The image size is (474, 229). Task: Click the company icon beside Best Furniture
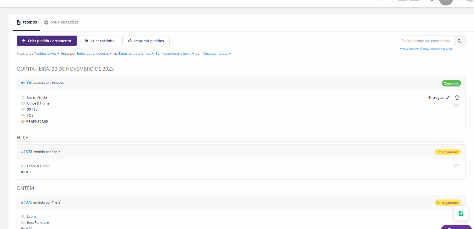coord(23,222)
